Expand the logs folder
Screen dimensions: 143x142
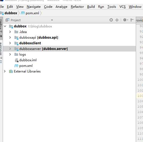[x=10, y=54]
